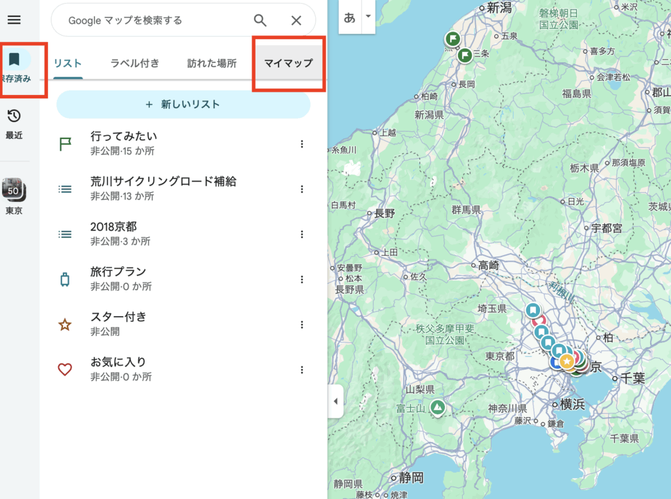671x499 pixels.
Task: Select the 訪れた場所 tab
Action: click(212, 64)
